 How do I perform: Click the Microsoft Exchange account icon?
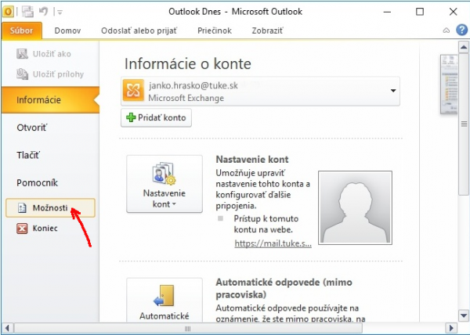click(x=133, y=91)
